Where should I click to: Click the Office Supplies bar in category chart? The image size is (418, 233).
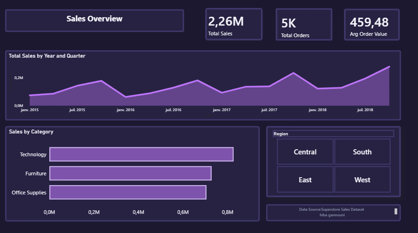pyautogui.click(x=128, y=192)
